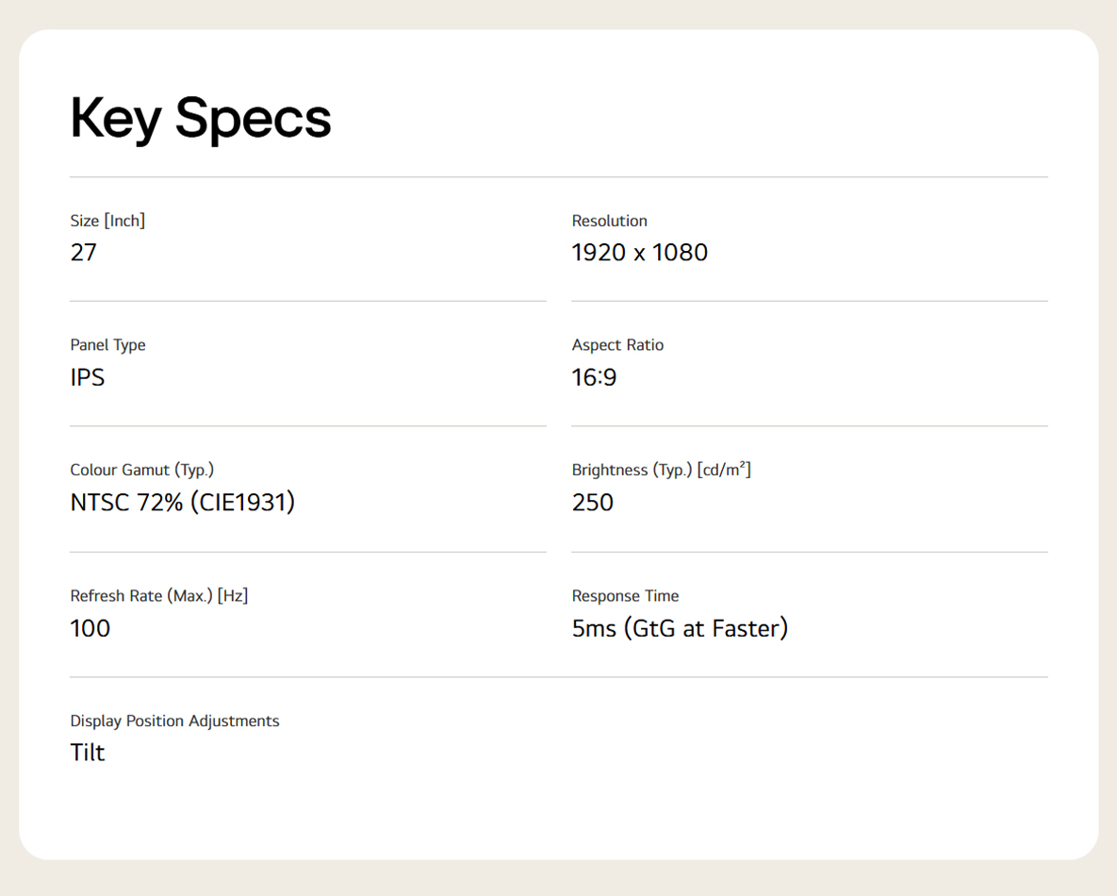Screen dimensions: 1117x896
Task: Click the Brightness (Typ.) [cd/m²] label
Action: 661,470
